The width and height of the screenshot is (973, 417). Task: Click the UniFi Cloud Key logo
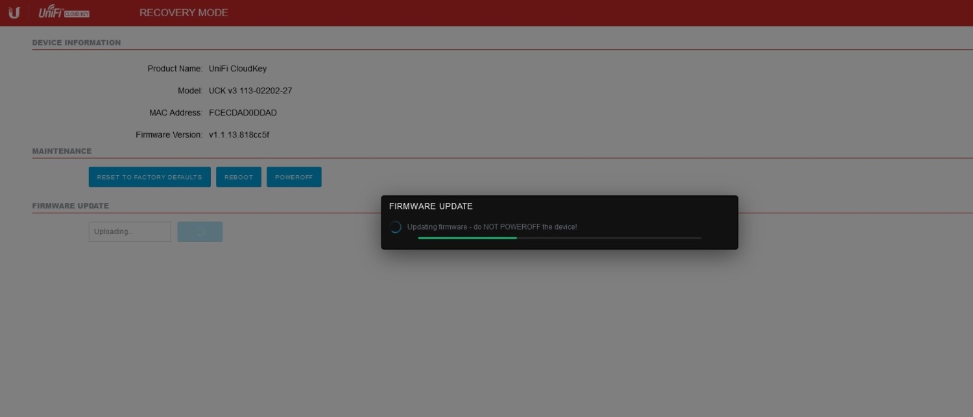(x=64, y=13)
